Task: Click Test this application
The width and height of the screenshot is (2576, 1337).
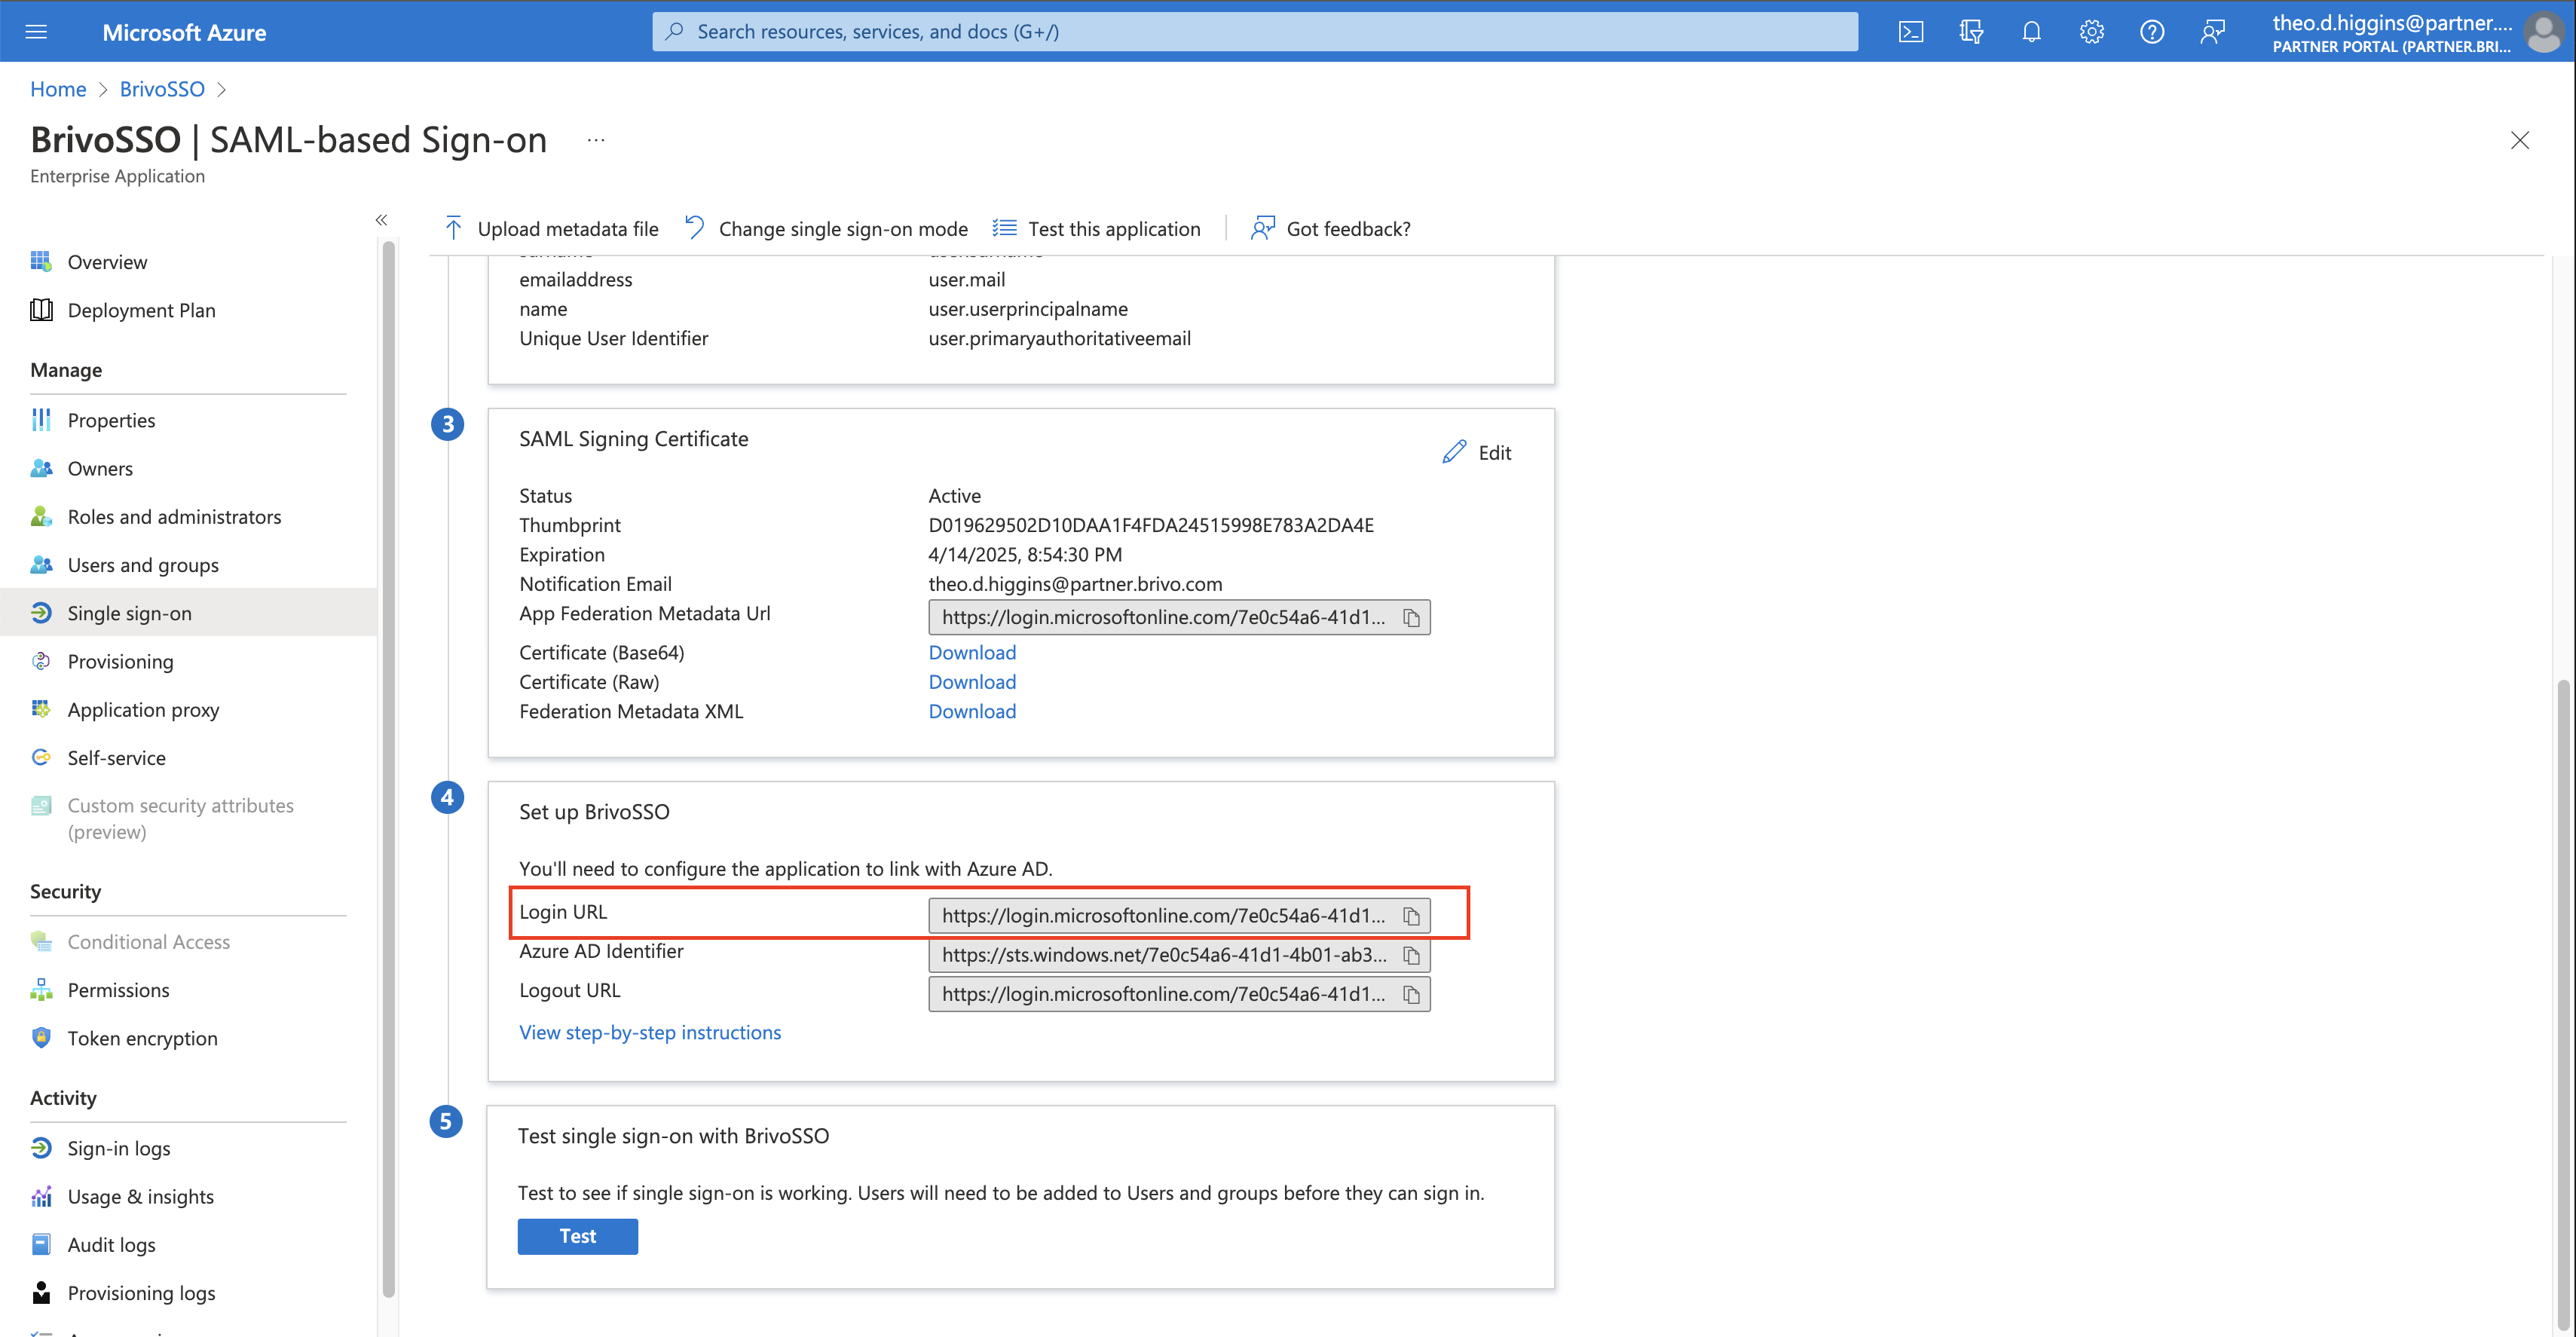Action: [1096, 228]
